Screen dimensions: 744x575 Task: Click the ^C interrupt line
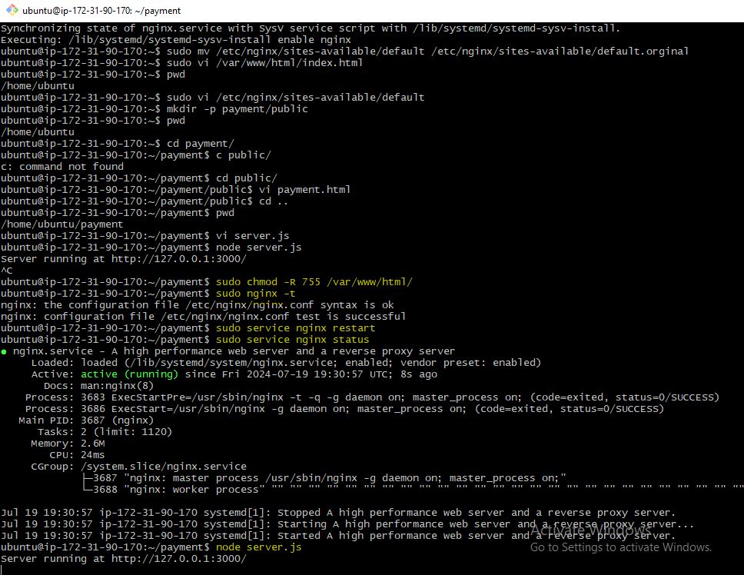[x=7, y=271]
